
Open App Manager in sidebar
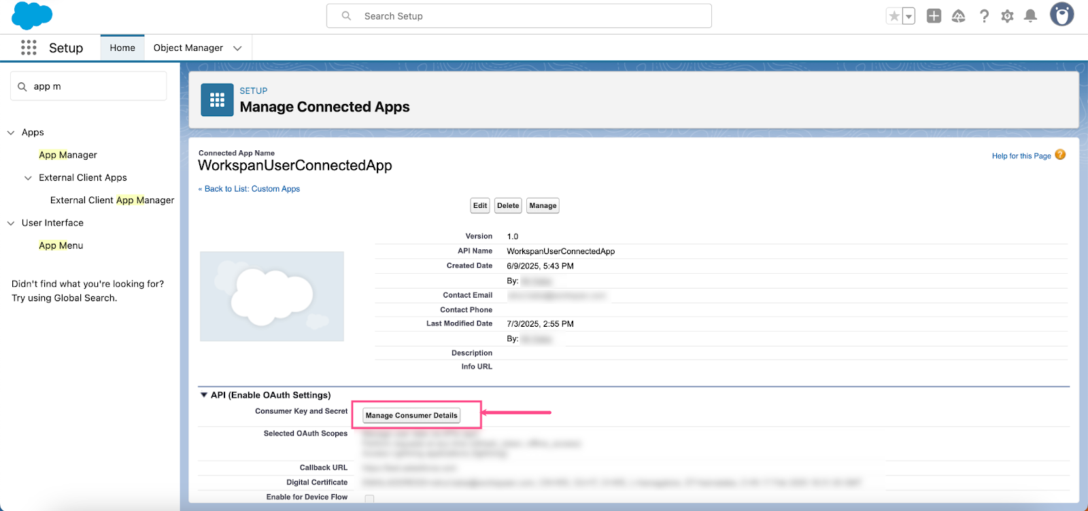(x=68, y=155)
